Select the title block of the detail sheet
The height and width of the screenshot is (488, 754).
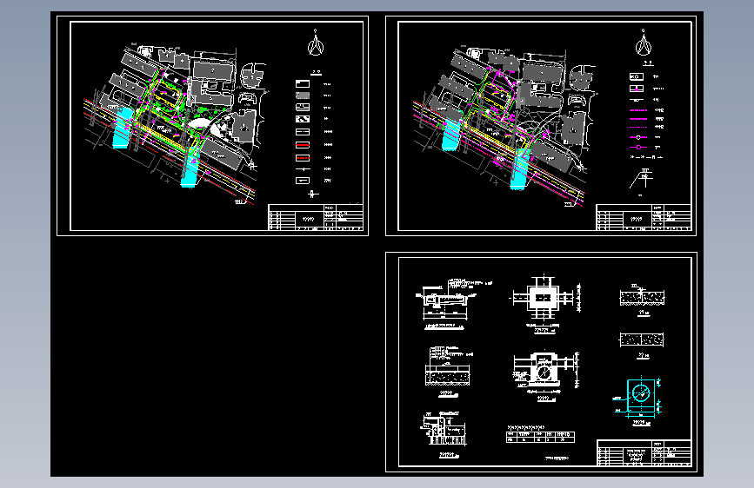click(644, 452)
